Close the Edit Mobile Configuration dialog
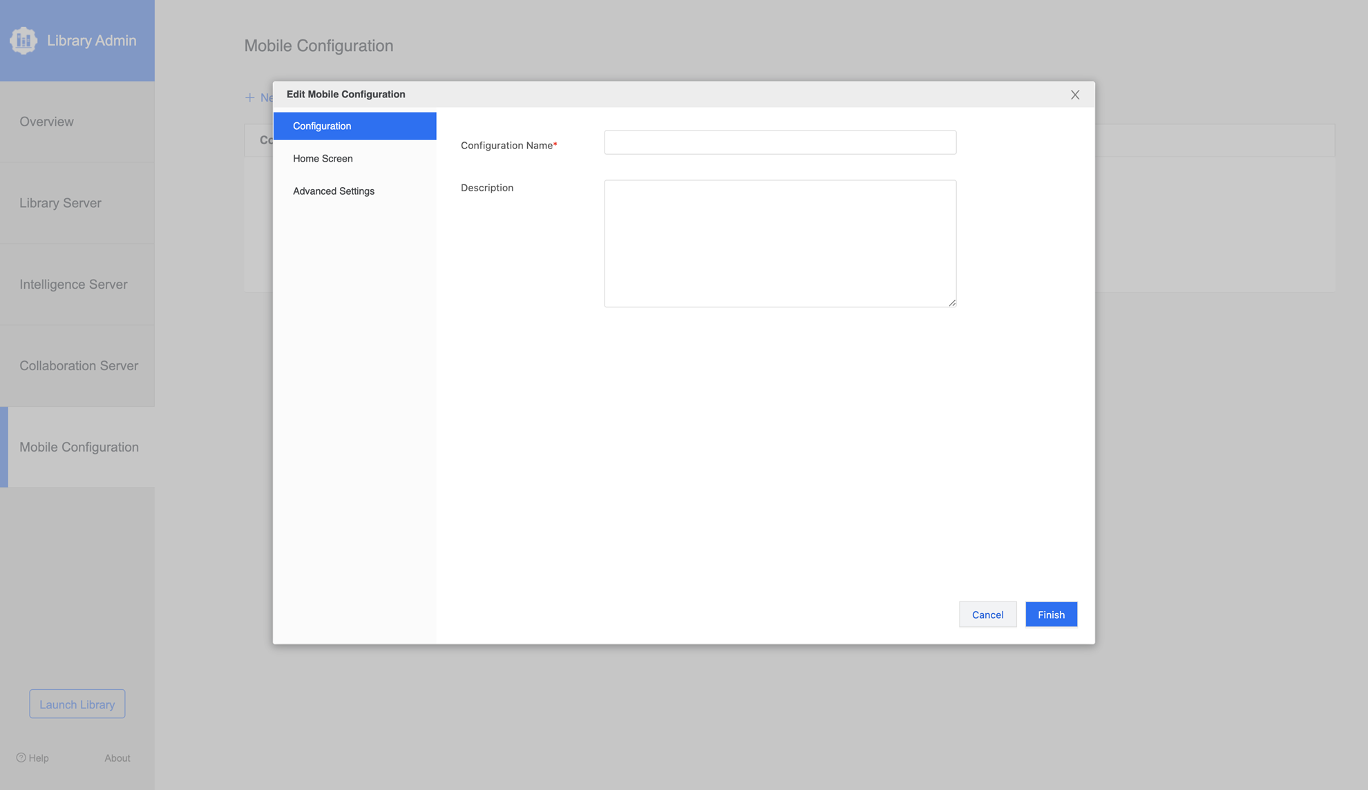 (x=1074, y=95)
